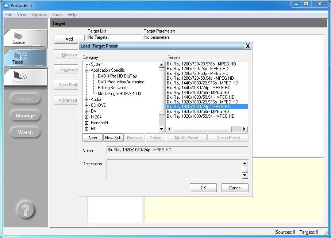Select the Target panel icon
This screenshot has height=238, width=331.
point(25,57)
